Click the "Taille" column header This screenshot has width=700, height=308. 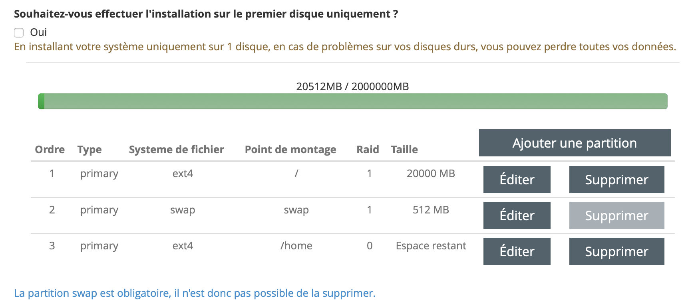[404, 150]
